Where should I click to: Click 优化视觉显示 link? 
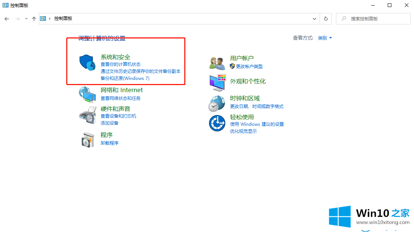coord(243,131)
